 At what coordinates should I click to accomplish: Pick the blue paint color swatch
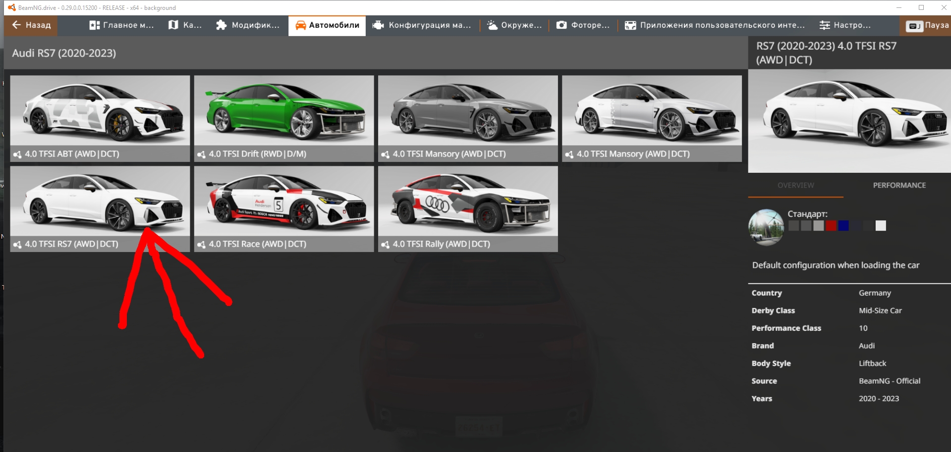click(x=843, y=226)
